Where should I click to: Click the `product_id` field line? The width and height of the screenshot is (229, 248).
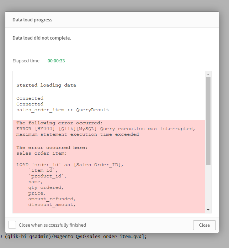pyautogui.click(x=48, y=176)
